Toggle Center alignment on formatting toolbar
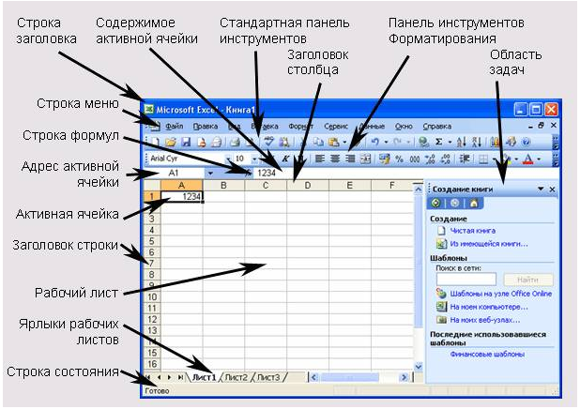This screenshot has height=409, width=580. [335, 159]
